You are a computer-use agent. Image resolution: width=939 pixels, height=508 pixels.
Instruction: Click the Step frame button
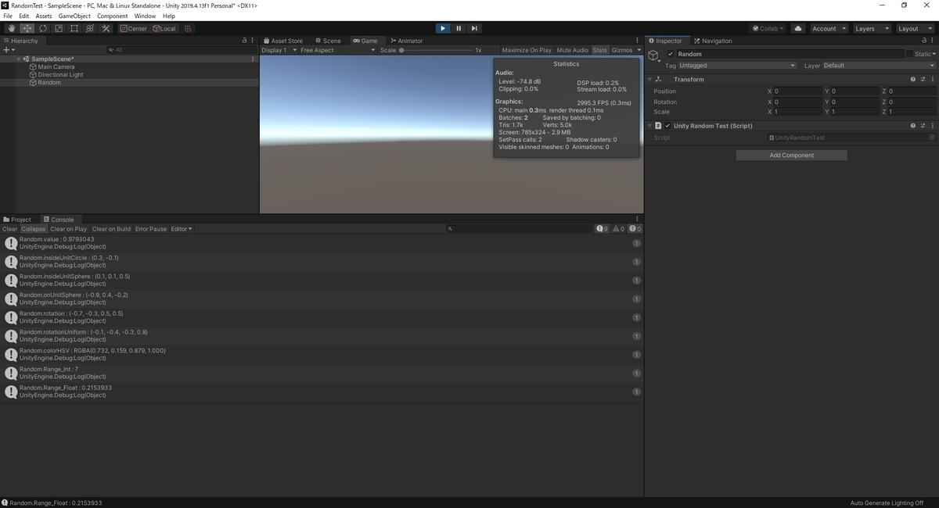pos(474,29)
